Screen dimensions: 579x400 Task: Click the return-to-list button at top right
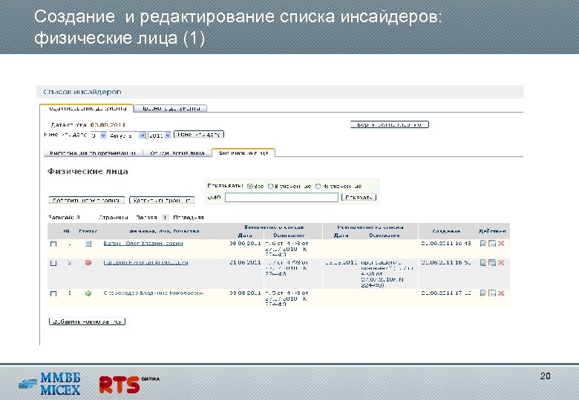(390, 124)
